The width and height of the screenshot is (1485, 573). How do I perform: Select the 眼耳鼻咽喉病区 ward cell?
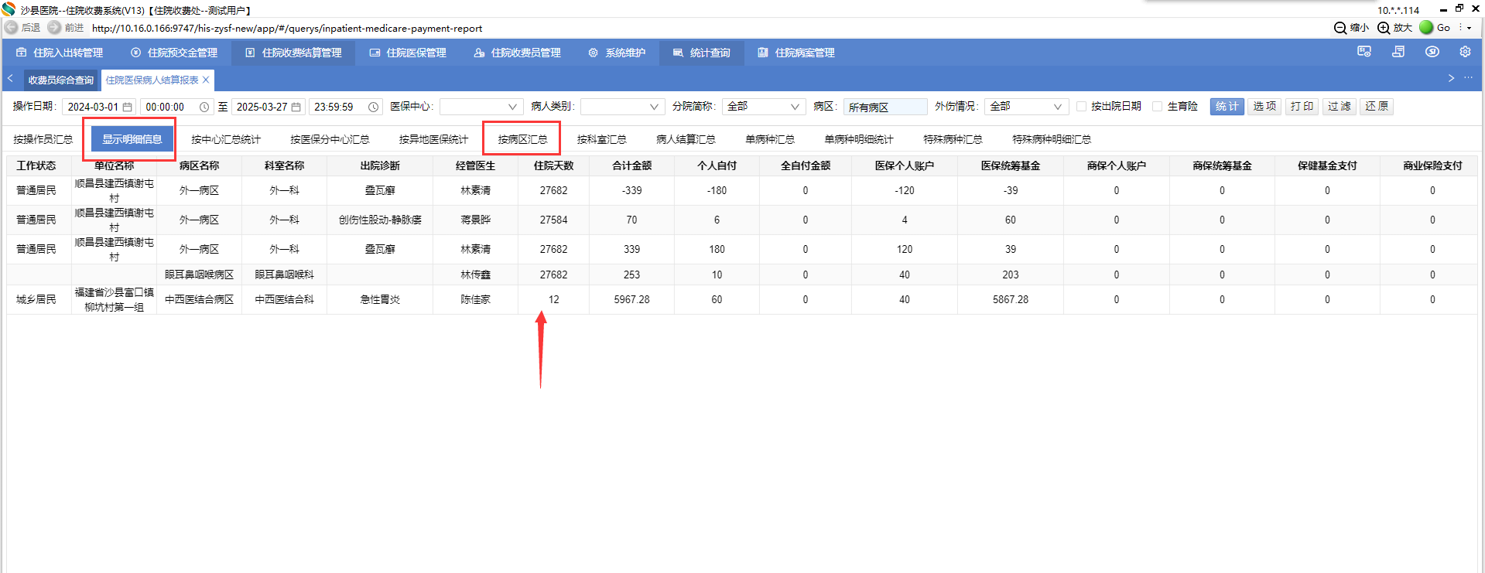point(199,275)
